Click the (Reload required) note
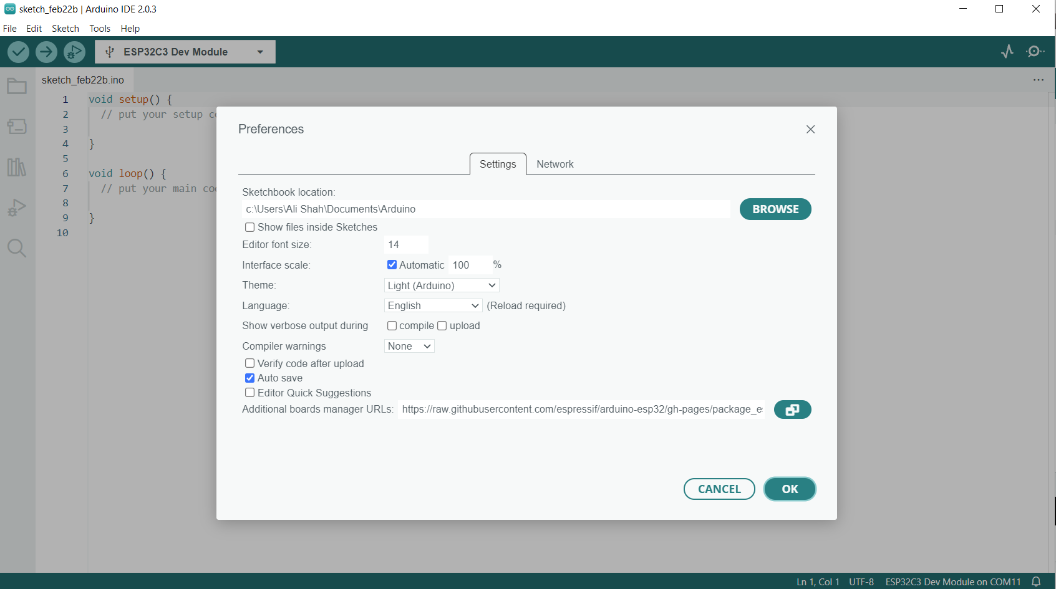 pyautogui.click(x=526, y=306)
